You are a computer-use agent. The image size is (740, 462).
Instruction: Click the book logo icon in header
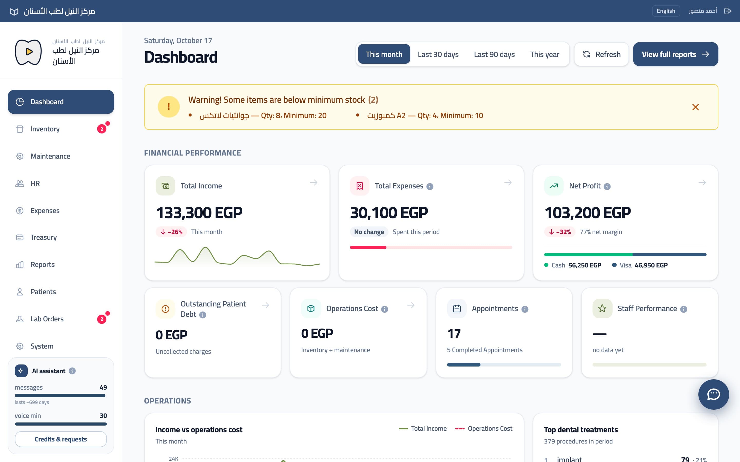coord(14,12)
